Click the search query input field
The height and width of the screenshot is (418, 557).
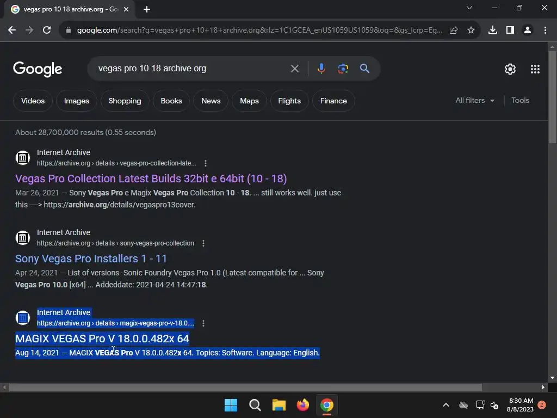(x=192, y=68)
